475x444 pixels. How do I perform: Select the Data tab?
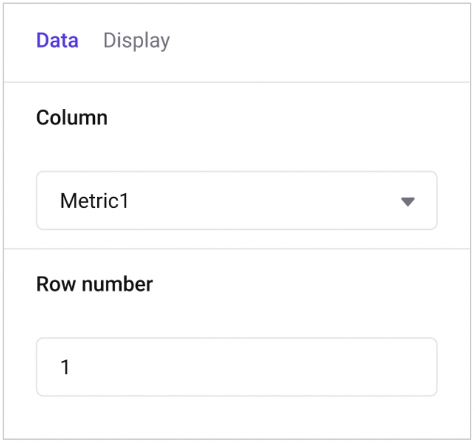57,40
